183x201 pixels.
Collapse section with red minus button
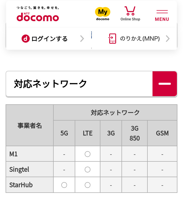click(164, 84)
